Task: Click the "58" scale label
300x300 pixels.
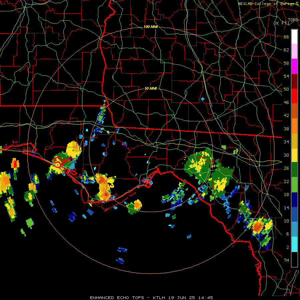Action: pos(286,63)
